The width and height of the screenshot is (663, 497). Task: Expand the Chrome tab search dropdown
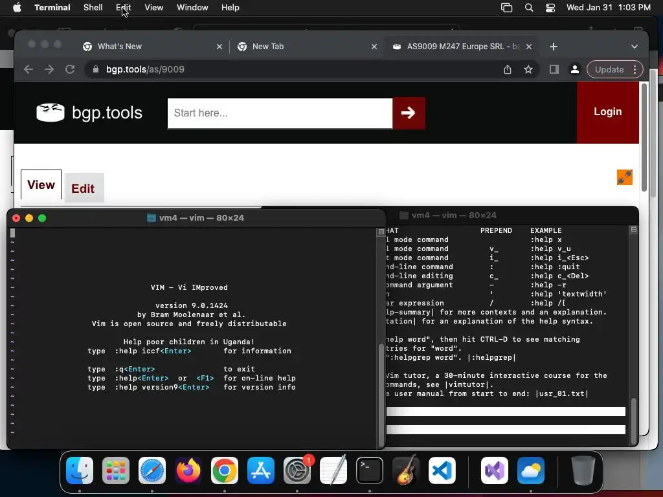coord(635,47)
